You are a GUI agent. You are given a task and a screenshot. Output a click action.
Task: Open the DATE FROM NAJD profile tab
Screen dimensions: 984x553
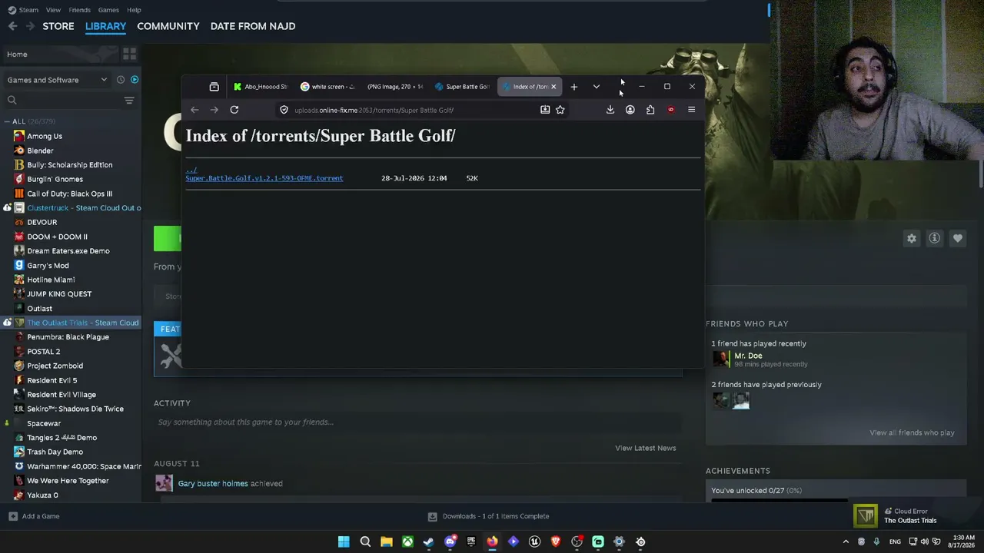tap(253, 26)
